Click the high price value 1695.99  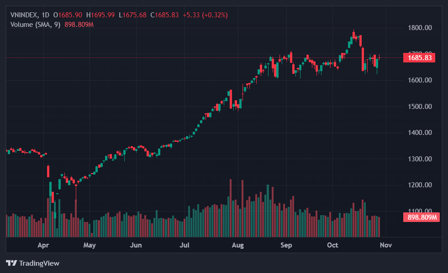click(x=103, y=15)
